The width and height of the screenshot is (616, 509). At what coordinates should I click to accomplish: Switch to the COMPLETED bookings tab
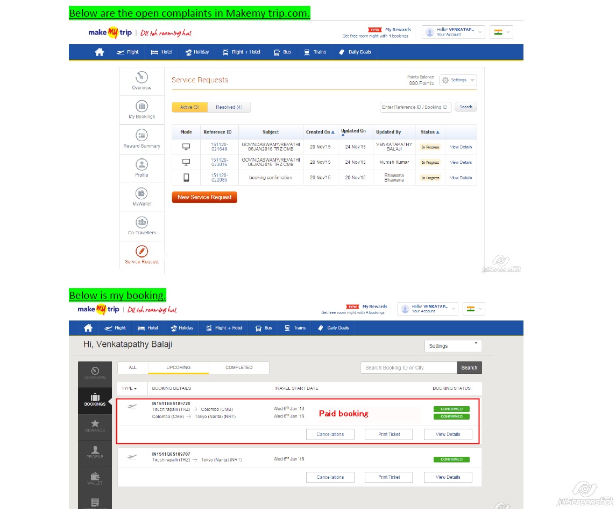click(x=239, y=367)
